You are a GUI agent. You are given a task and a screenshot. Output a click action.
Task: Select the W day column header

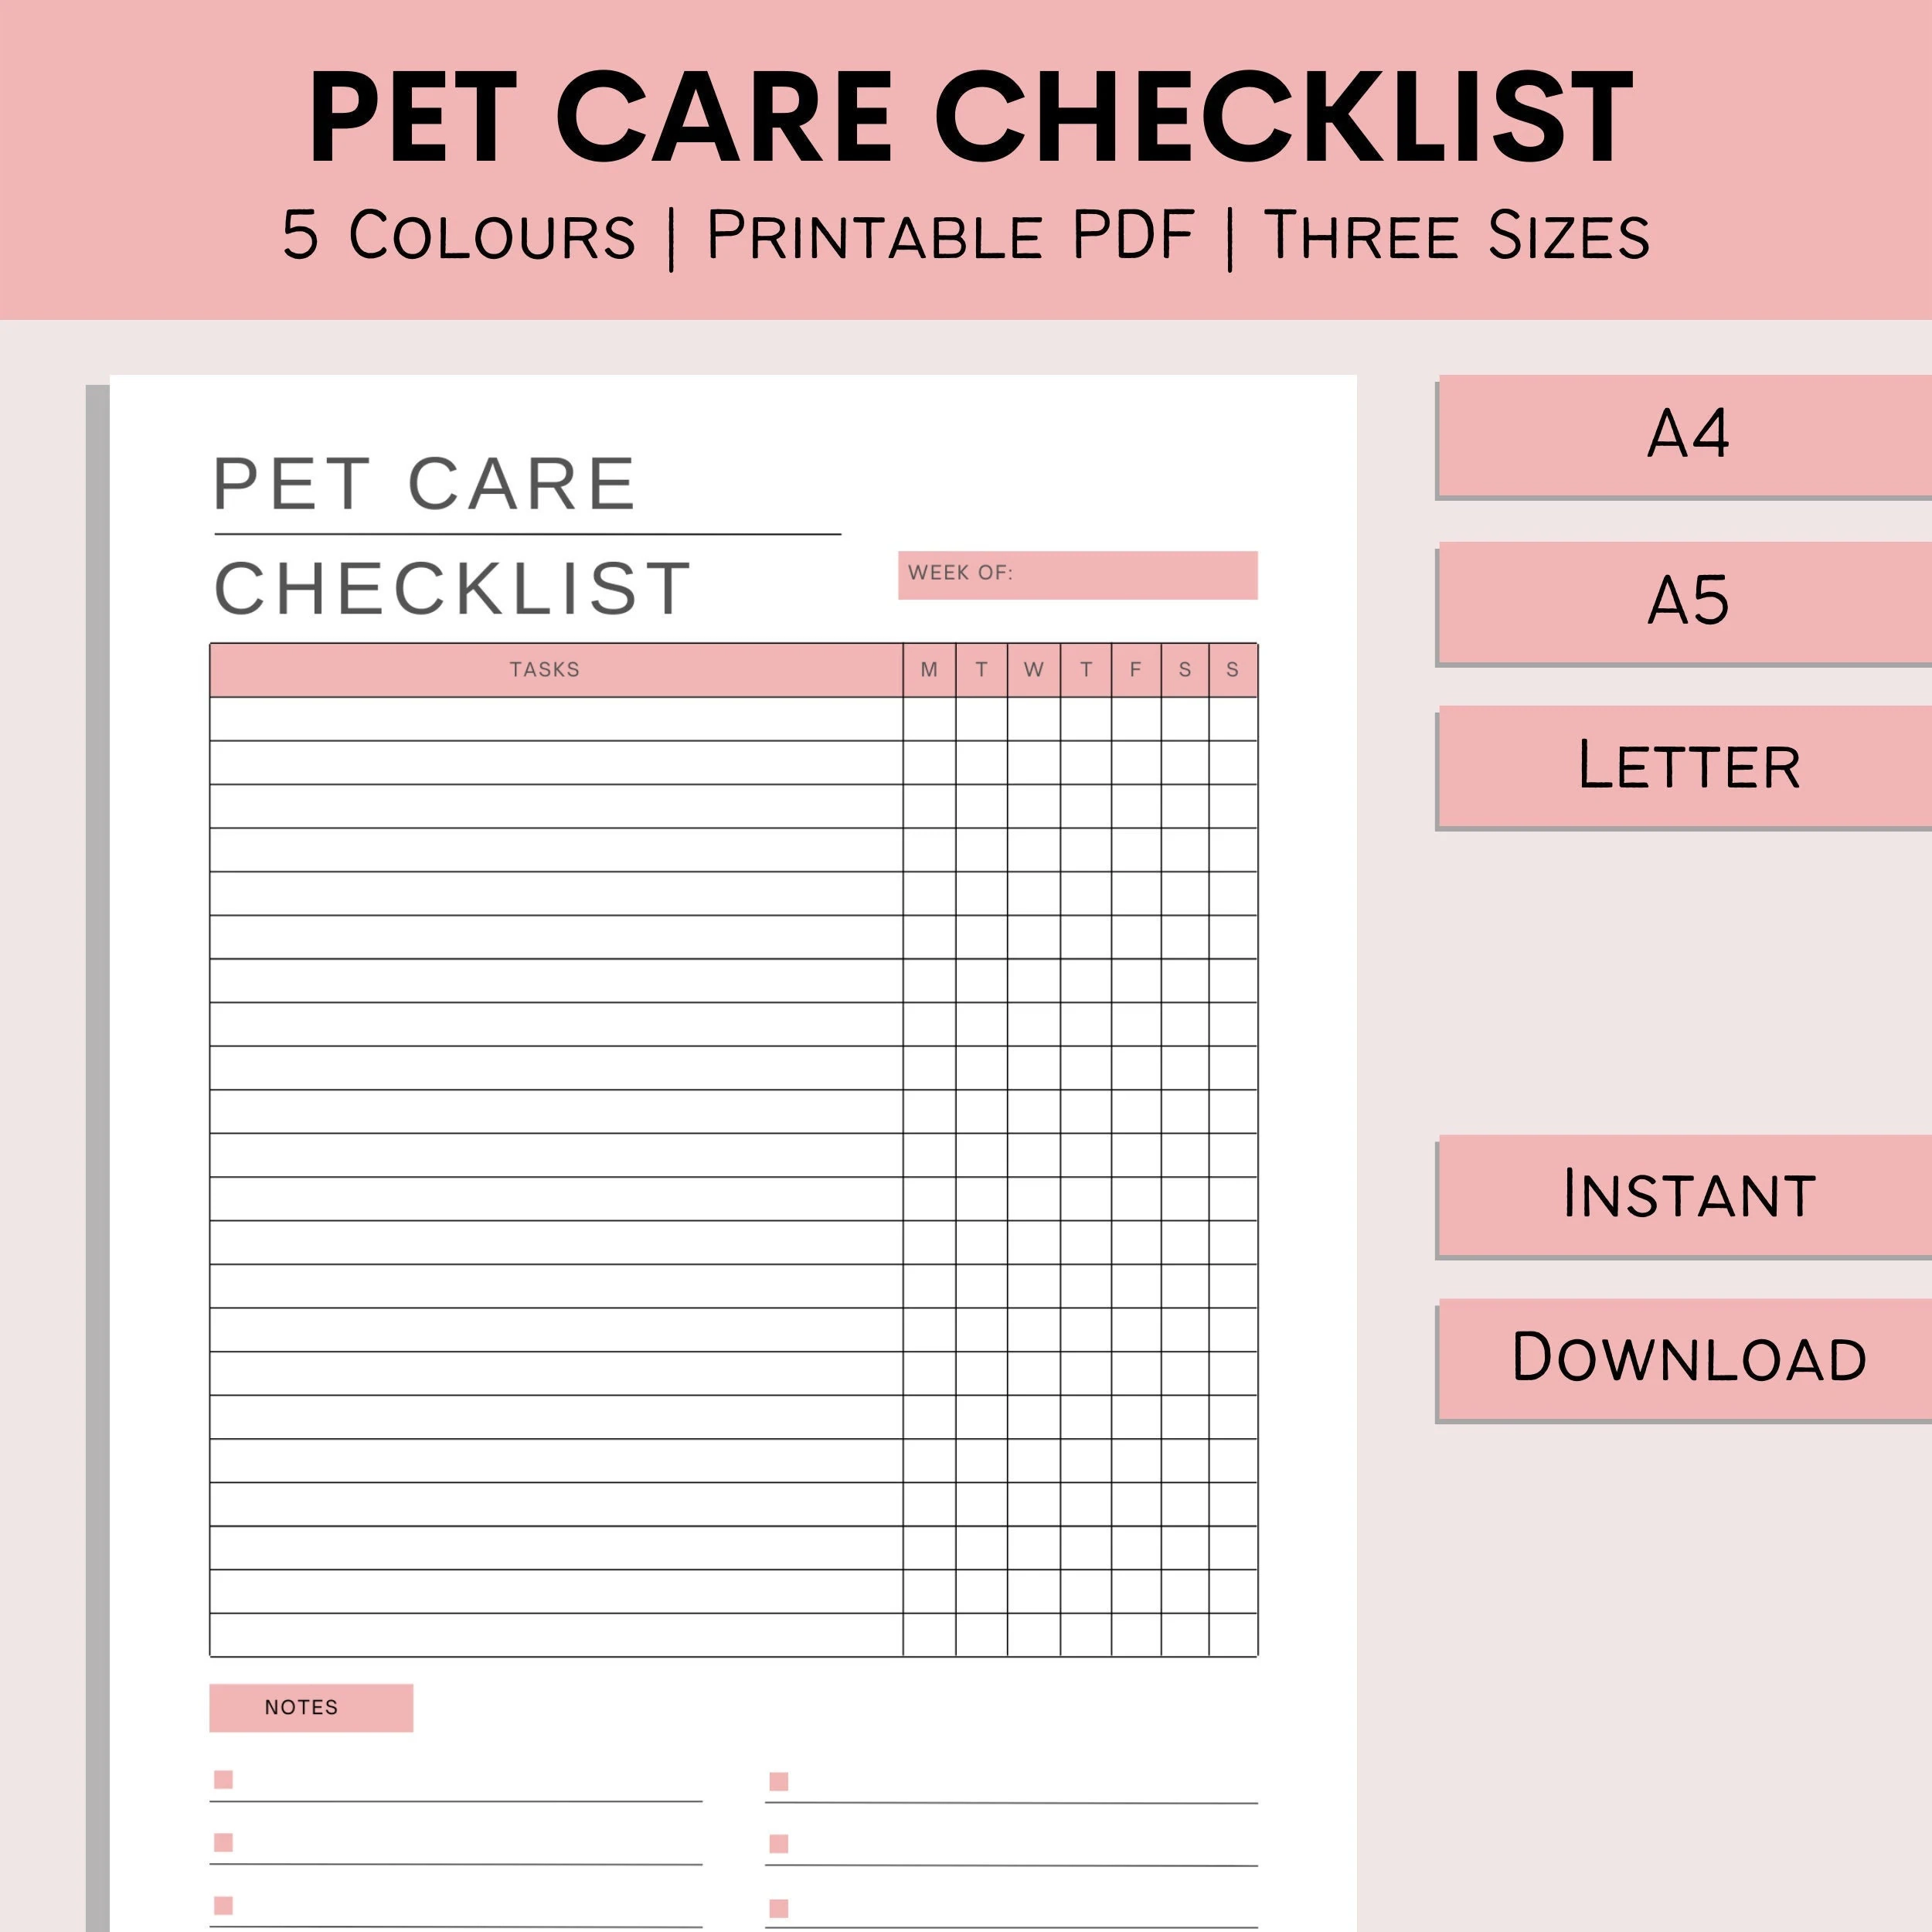coord(1033,670)
